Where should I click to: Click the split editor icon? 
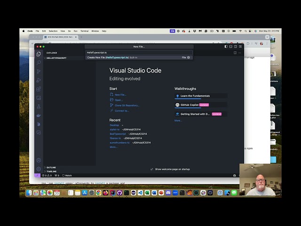coord(235,53)
